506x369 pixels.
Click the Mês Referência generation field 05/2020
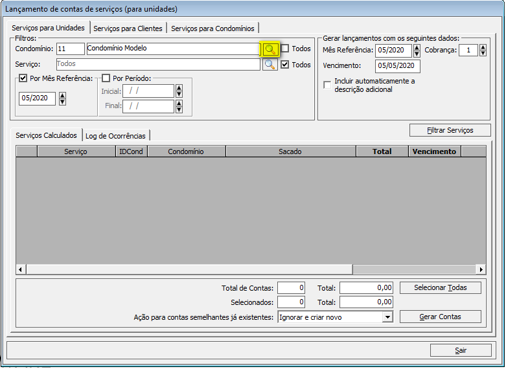point(394,50)
